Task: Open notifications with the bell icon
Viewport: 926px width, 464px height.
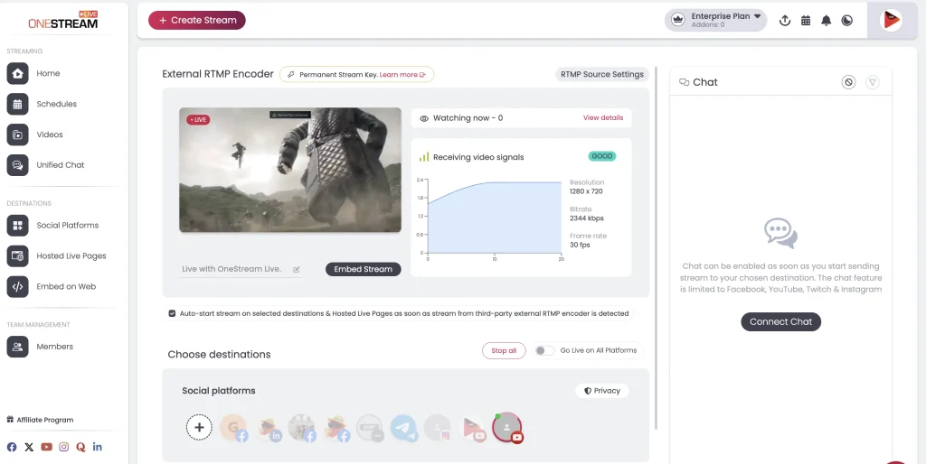Action: tap(826, 21)
